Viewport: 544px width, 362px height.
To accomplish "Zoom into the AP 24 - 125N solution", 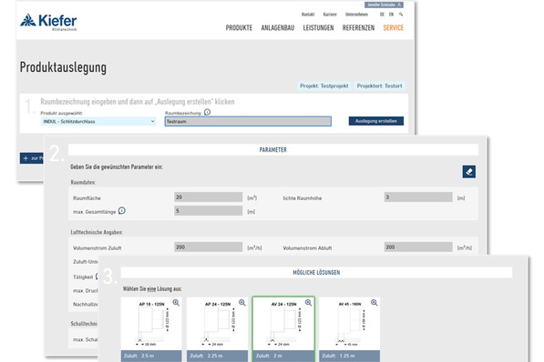I will 241,303.
